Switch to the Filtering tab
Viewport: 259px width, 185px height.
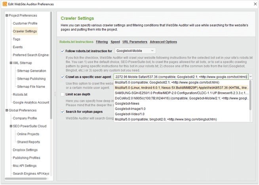tap(102, 42)
